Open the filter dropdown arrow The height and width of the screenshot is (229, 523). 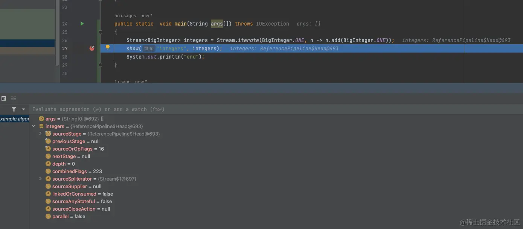(23, 109)
